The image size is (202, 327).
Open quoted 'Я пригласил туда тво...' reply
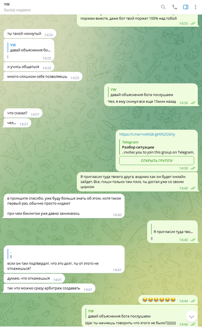point(173,229)
